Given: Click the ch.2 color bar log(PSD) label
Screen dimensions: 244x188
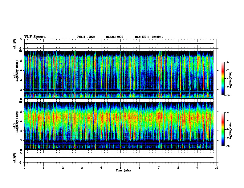Looking at the screenshot, I should 231,131.
